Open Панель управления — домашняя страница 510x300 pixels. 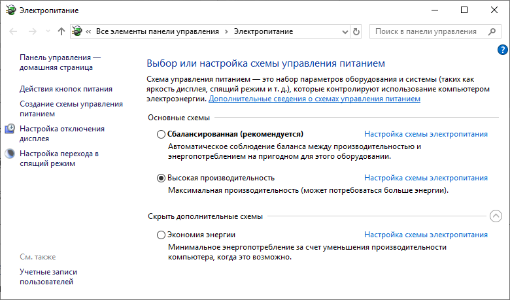[60, 62]
